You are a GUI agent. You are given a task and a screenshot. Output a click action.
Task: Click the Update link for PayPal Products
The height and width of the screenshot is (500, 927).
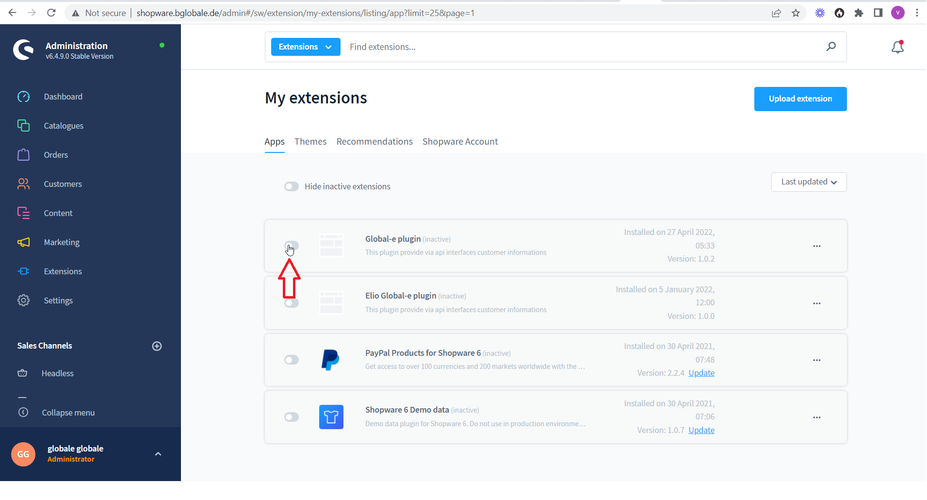point(701,373)
